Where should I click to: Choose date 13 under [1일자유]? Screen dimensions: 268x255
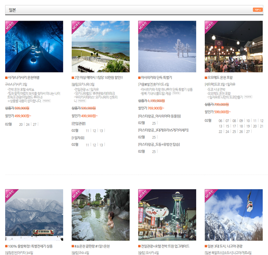[101, 145]
